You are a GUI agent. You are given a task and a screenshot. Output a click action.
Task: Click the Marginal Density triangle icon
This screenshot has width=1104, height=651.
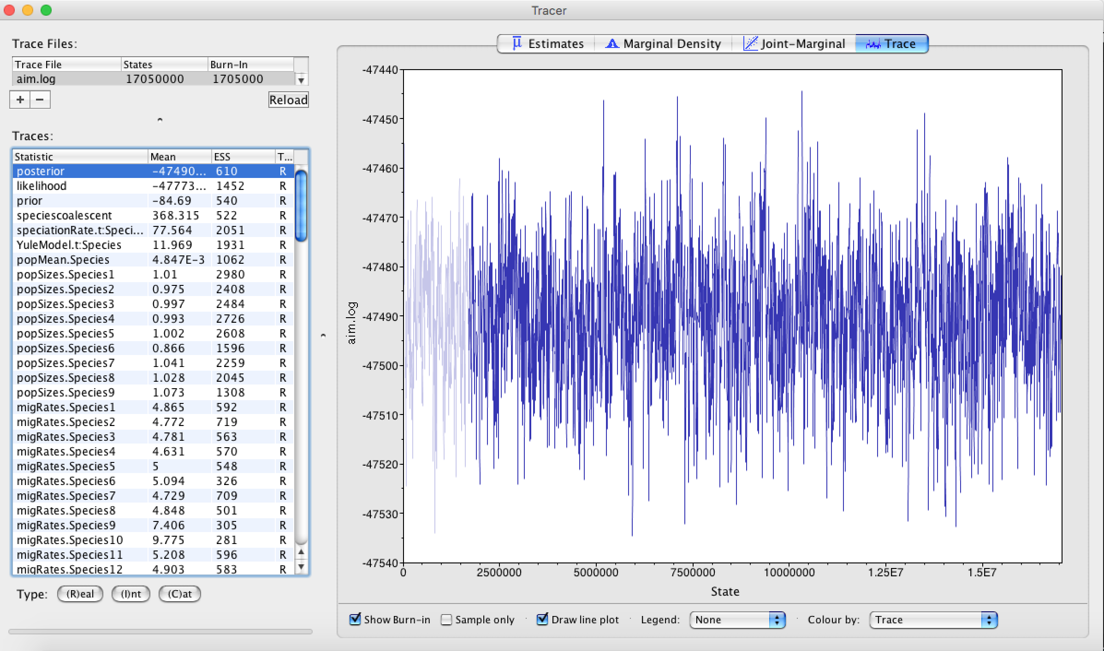(611, 44)
